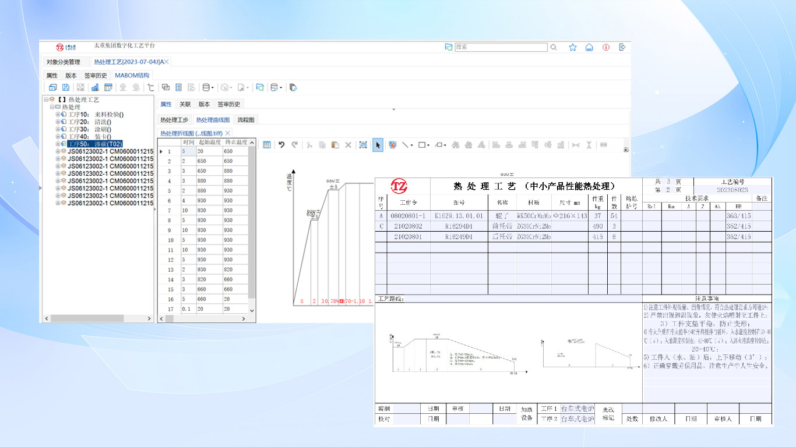Click the Save icon in the main toolbar
Viewport: 796px width, 447px height.
[65, 87]
